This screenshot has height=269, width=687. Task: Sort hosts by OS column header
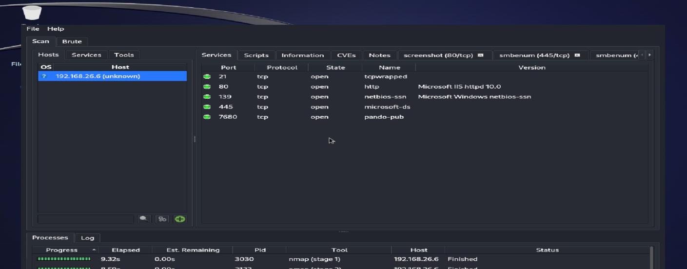tap(46, 67)
